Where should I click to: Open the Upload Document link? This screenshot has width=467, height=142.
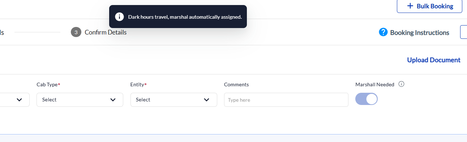pos(434,60)
